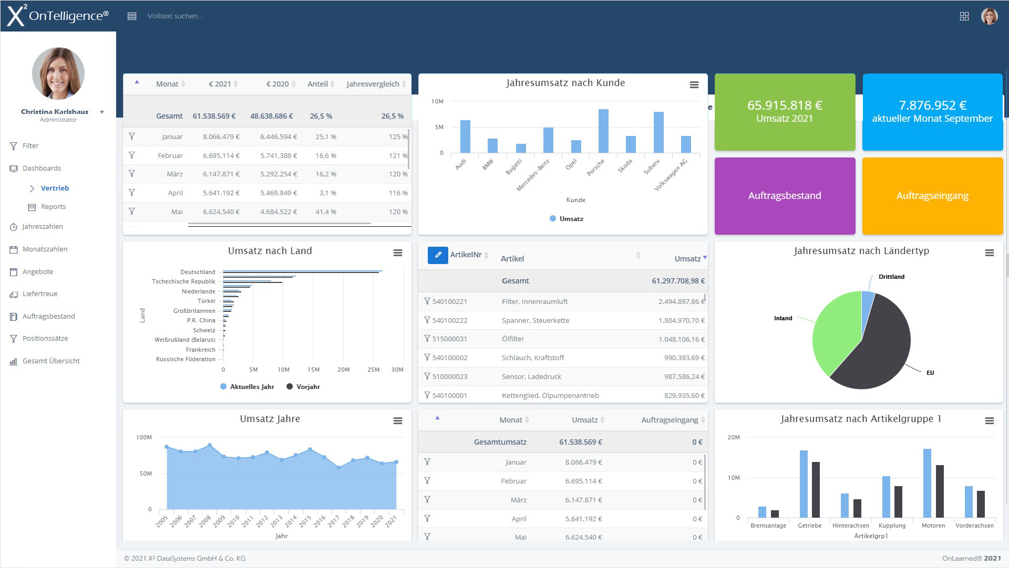Click the purple Auftragsbestand tile
Image resolution: width=1009 pixels, height=568 pixels.
tap(784, 196)
